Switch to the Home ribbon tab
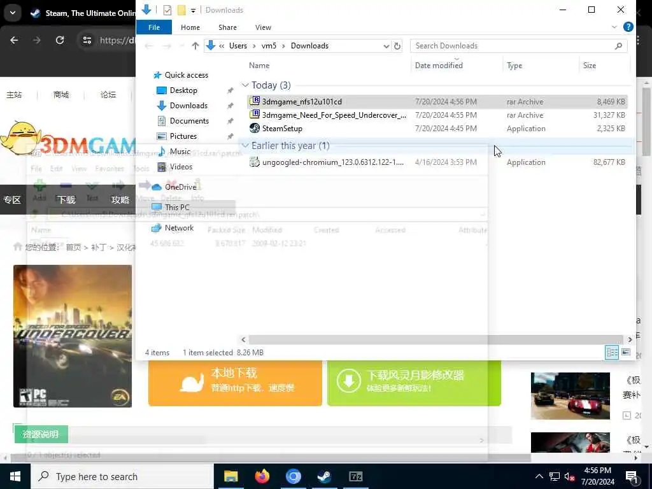 point(190,27)
